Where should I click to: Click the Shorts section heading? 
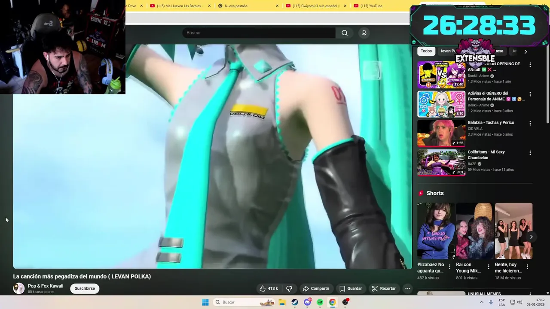(x=435, y=193)
